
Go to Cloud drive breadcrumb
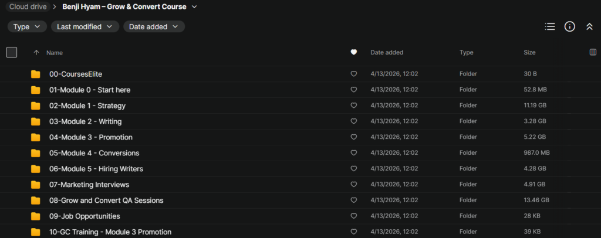click(28, 7)
